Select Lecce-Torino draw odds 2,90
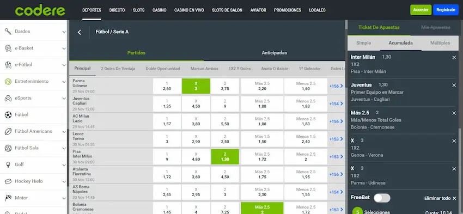The image size is (463, 214). pyautogui.click(x=196, y=139)
